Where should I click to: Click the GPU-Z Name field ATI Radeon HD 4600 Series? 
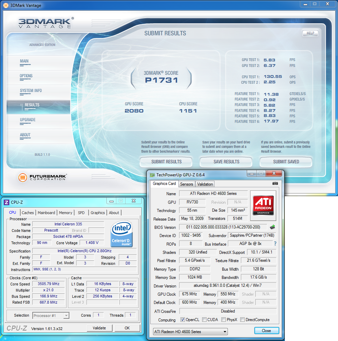pyautogui.click(x=213, y=193)
